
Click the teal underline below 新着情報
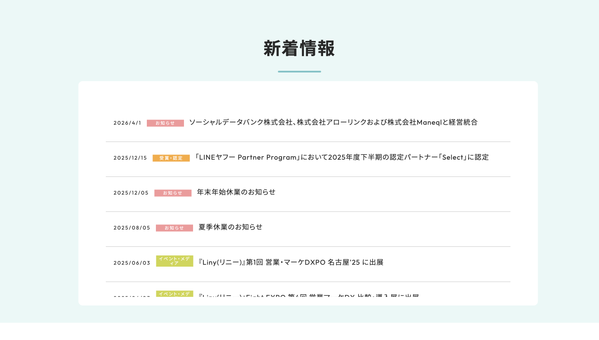pyautogui.click(x=299, y=72)
